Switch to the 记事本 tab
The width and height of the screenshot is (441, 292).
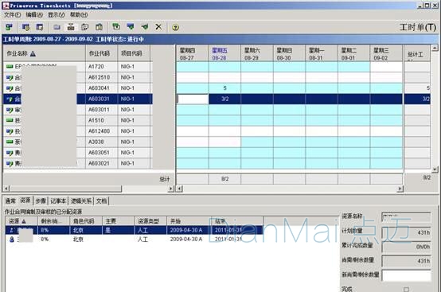(58, 201)
